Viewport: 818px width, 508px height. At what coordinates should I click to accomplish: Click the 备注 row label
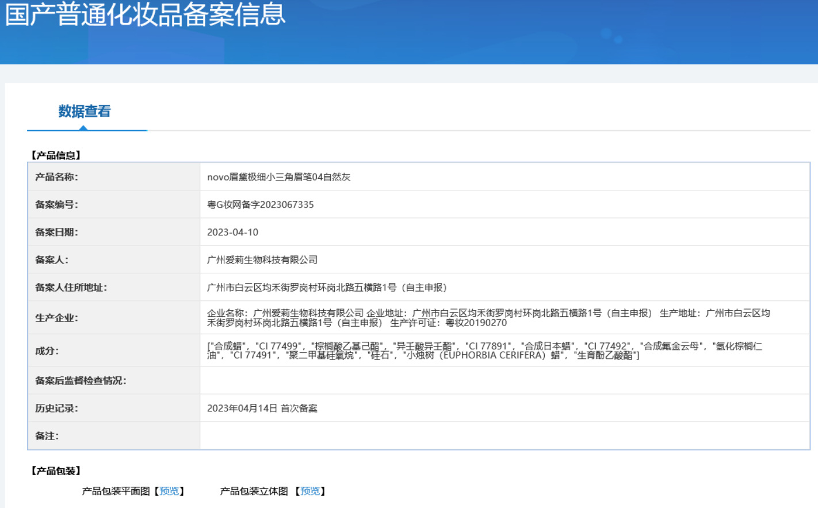(x=47, y=436)
